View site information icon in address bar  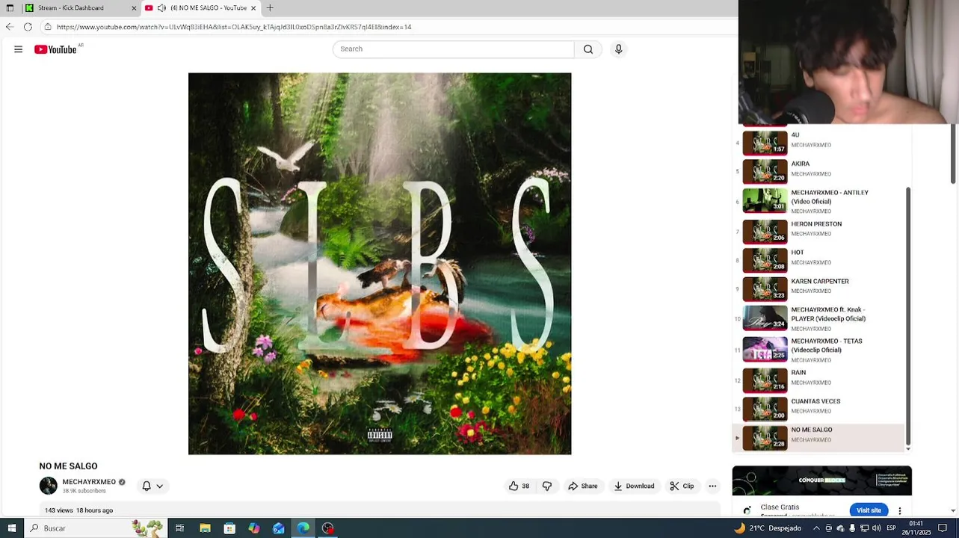[48, 27]
